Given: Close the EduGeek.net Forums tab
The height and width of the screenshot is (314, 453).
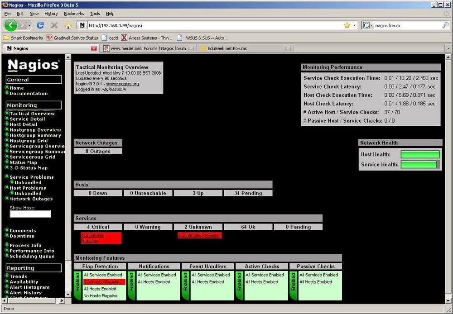Looking at the screenshot, I should coord(288,48).
